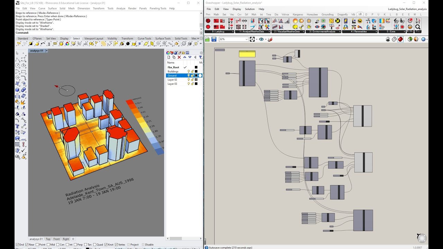Select the Ground layer row
Image resolution: width=443 pixels, height=249 pixels.
(184, 75)
